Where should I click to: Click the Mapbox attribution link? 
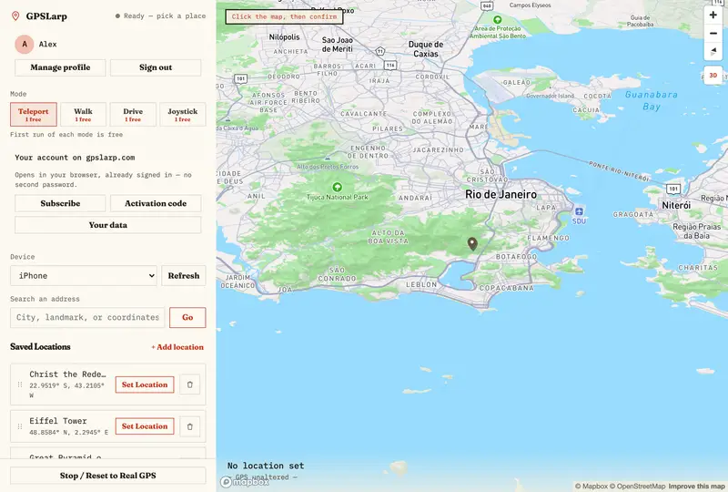click(591, 487)
